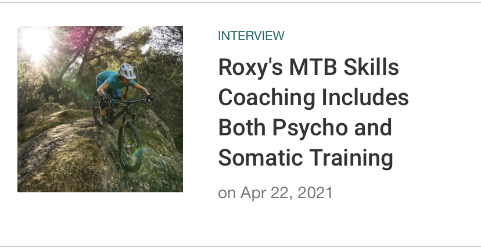Click the word "on" before the date
This screenshot has height=251, width=481.
(227, 193)
